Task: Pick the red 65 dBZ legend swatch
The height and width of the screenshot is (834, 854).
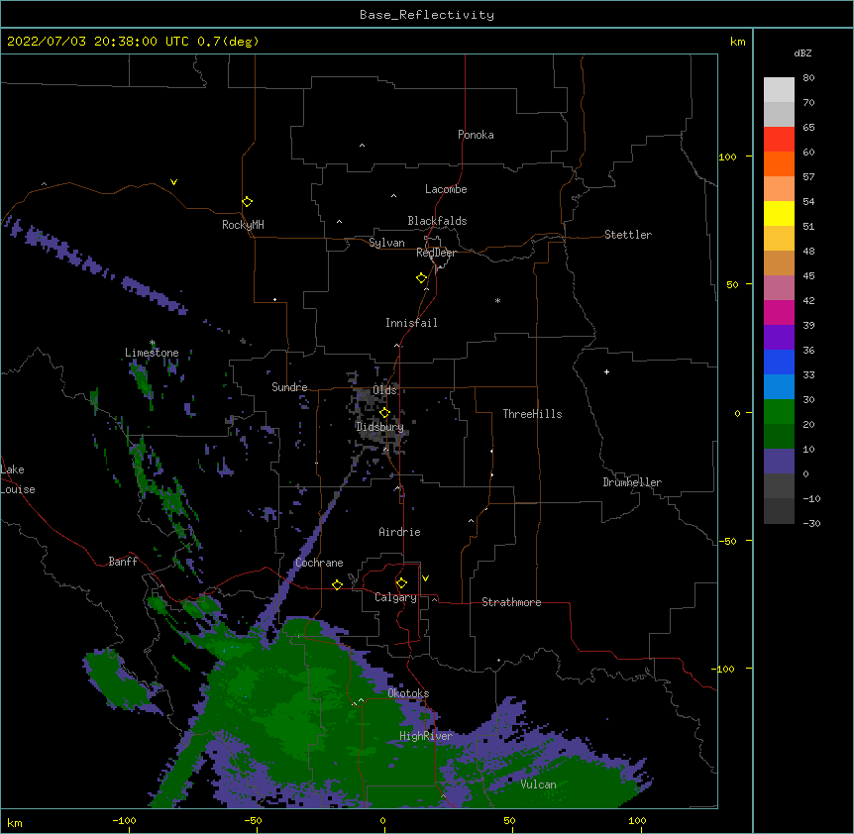Action: point(779,140)
